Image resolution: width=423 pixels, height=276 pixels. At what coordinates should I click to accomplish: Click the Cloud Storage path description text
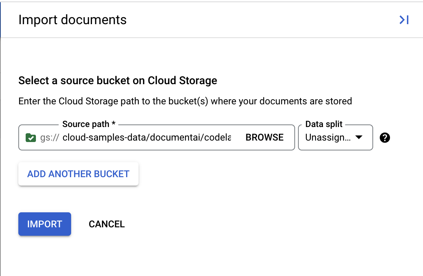[185, 101]
